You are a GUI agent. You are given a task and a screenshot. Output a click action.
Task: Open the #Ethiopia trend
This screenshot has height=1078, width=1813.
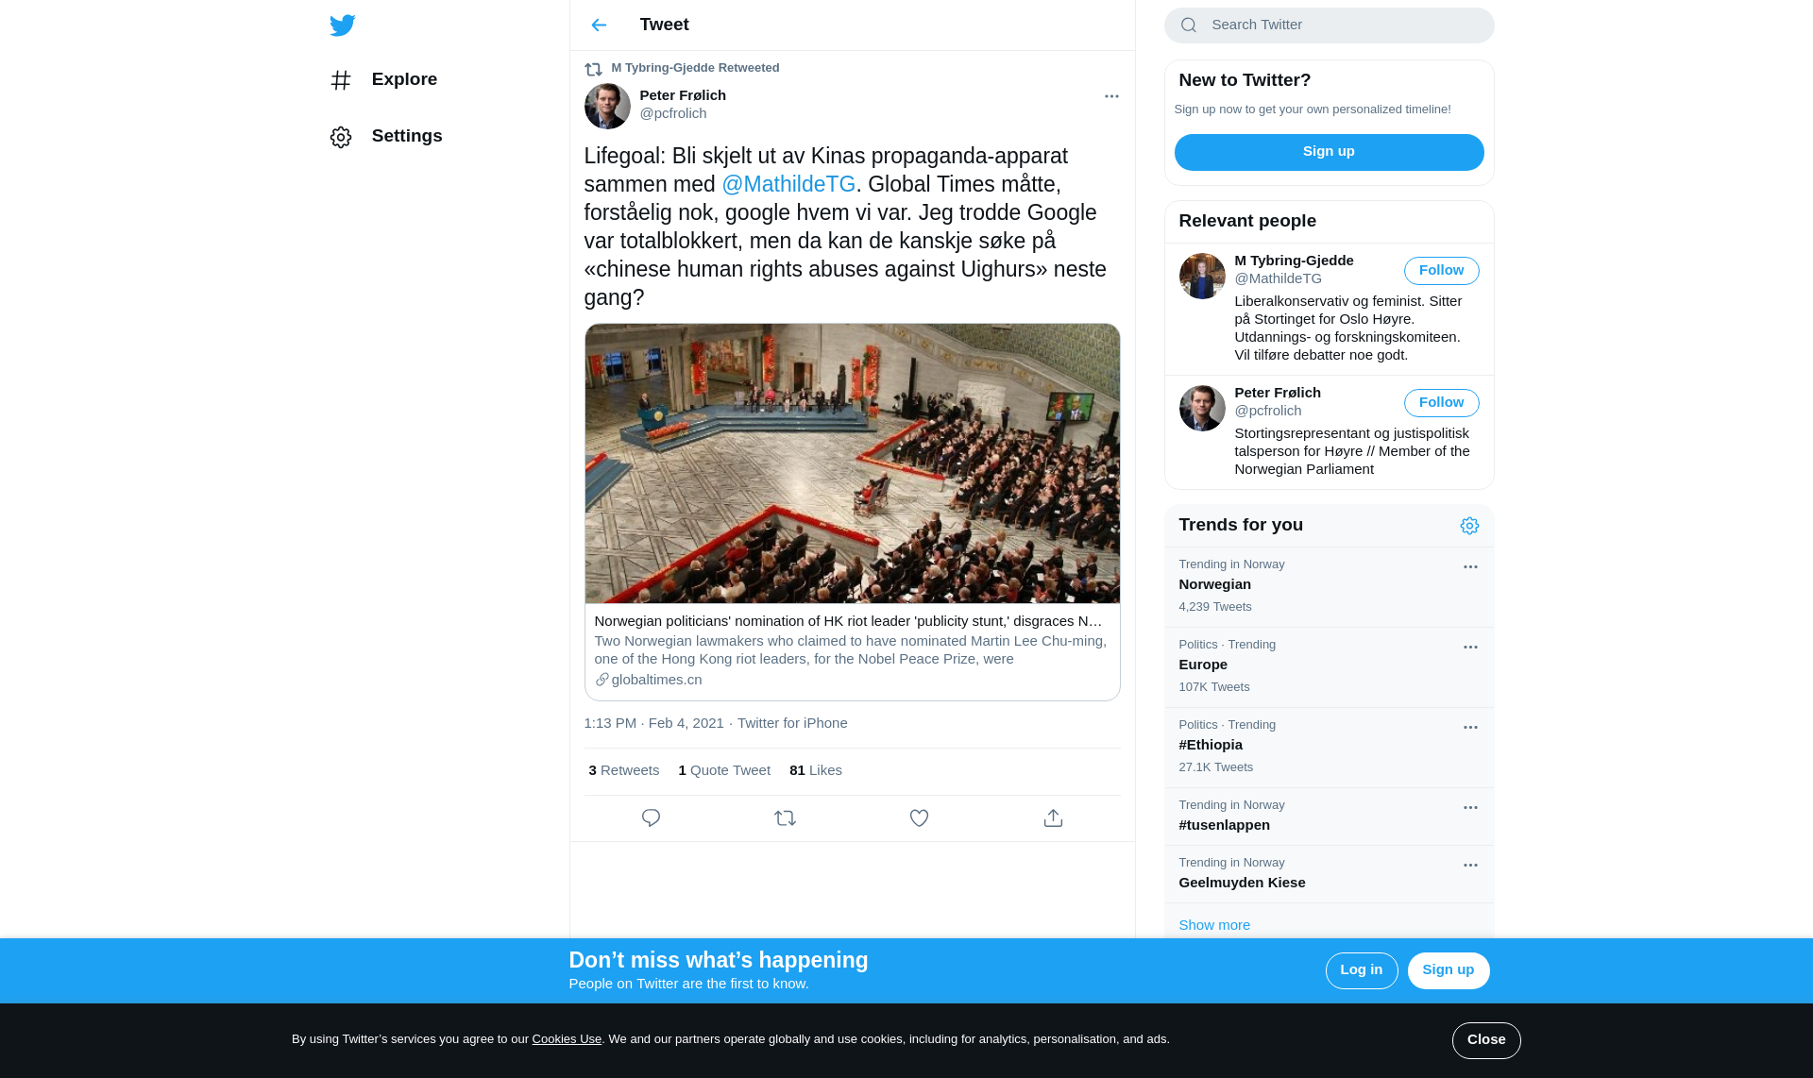coord(1329,748)
